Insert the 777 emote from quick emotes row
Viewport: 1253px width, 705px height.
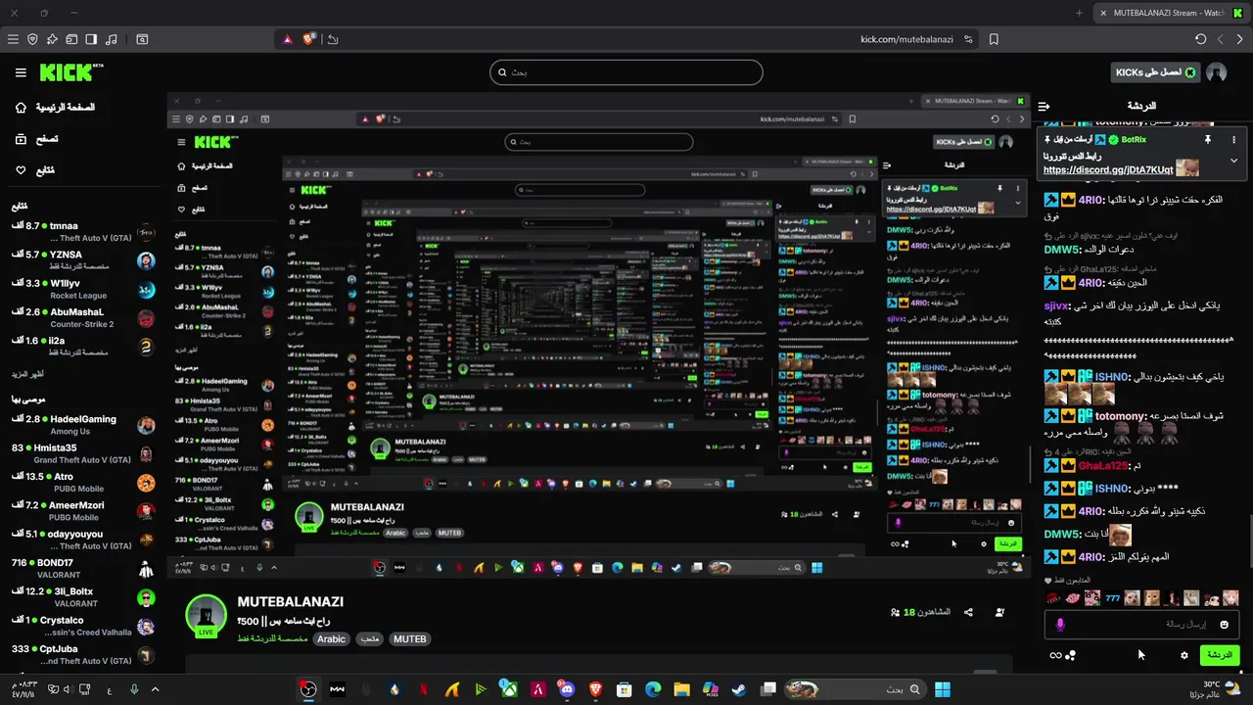coord(1113,598)
